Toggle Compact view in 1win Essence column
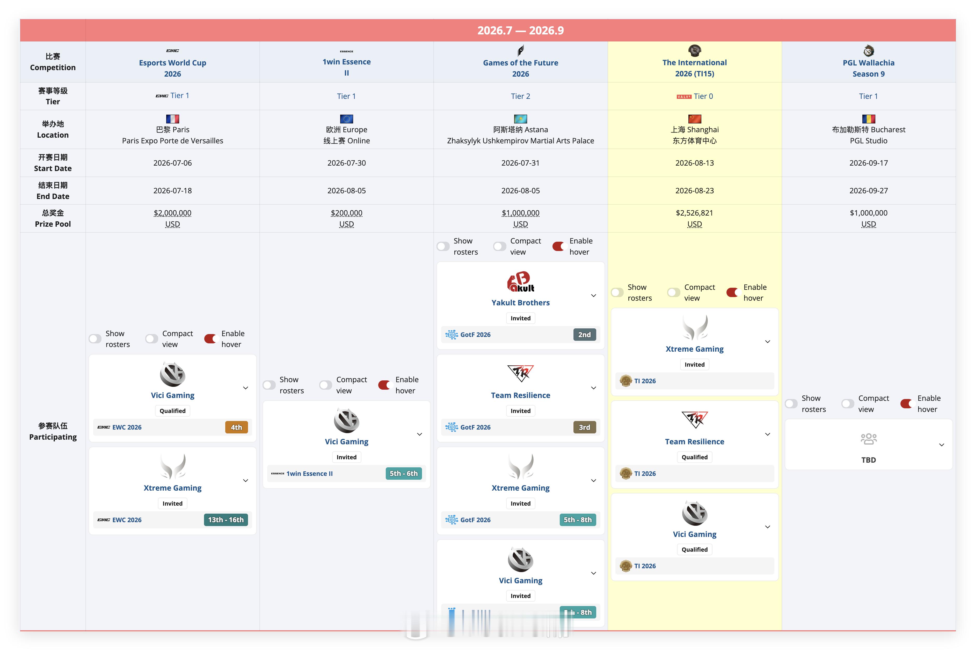975x650 pixels. pyautogui.click(x=325, y=385)
